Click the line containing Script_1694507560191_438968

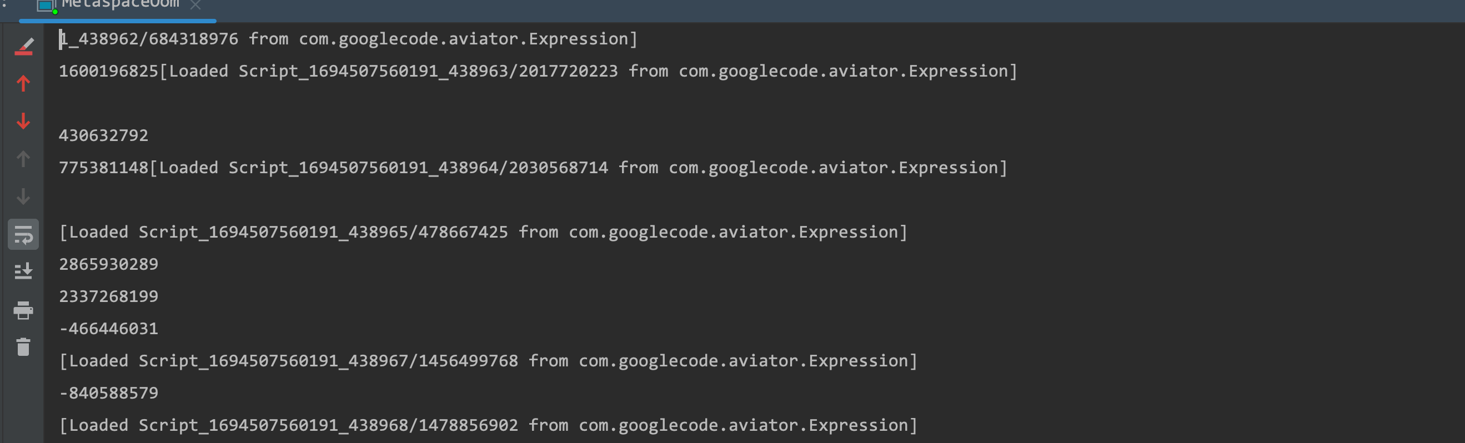489,425
